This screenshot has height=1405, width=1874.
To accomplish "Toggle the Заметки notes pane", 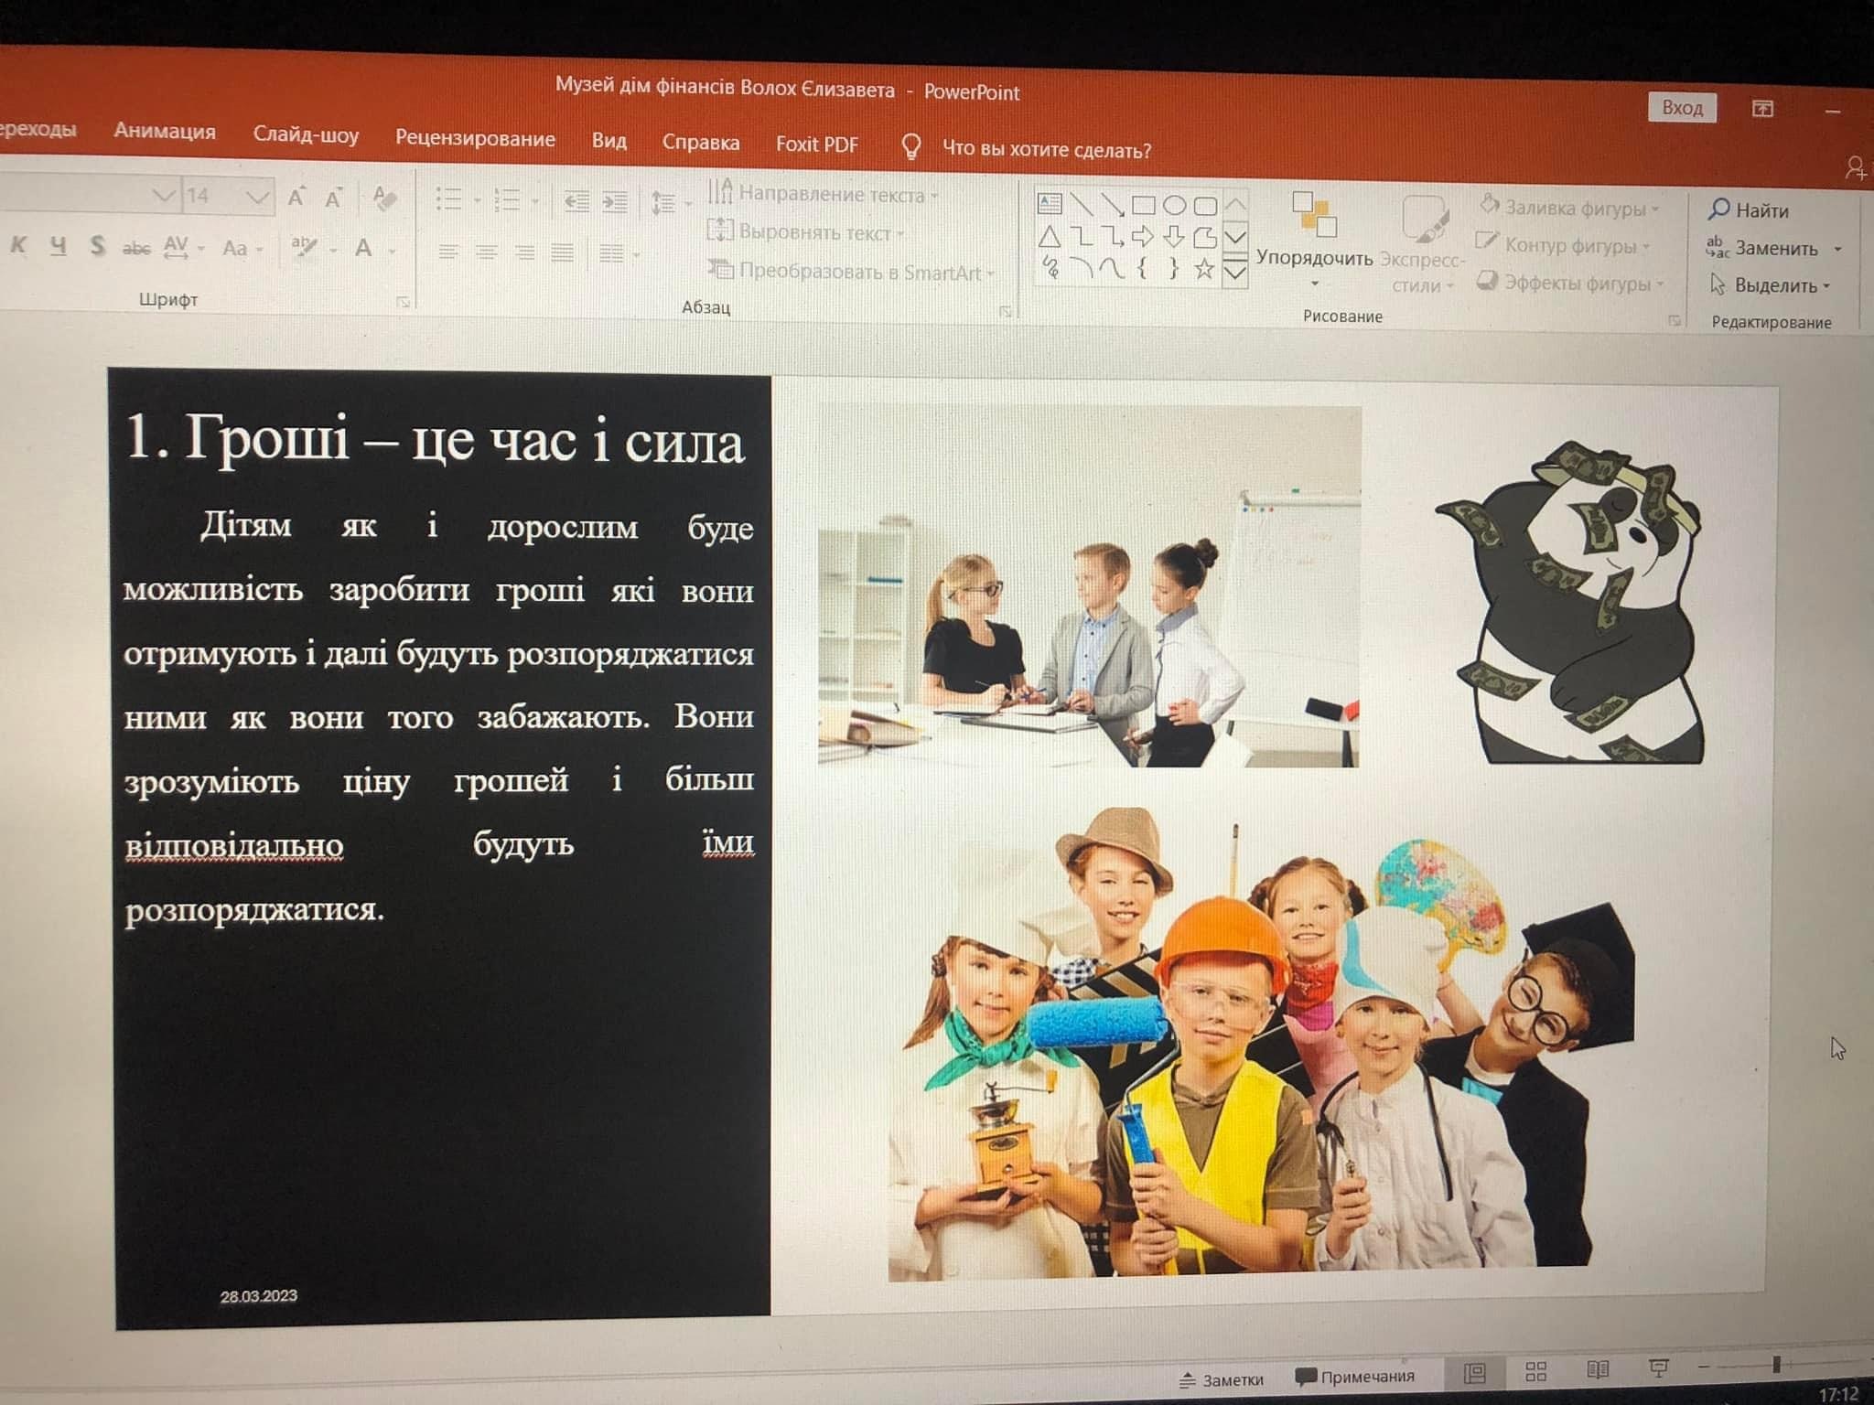I will [1222, 1379].
